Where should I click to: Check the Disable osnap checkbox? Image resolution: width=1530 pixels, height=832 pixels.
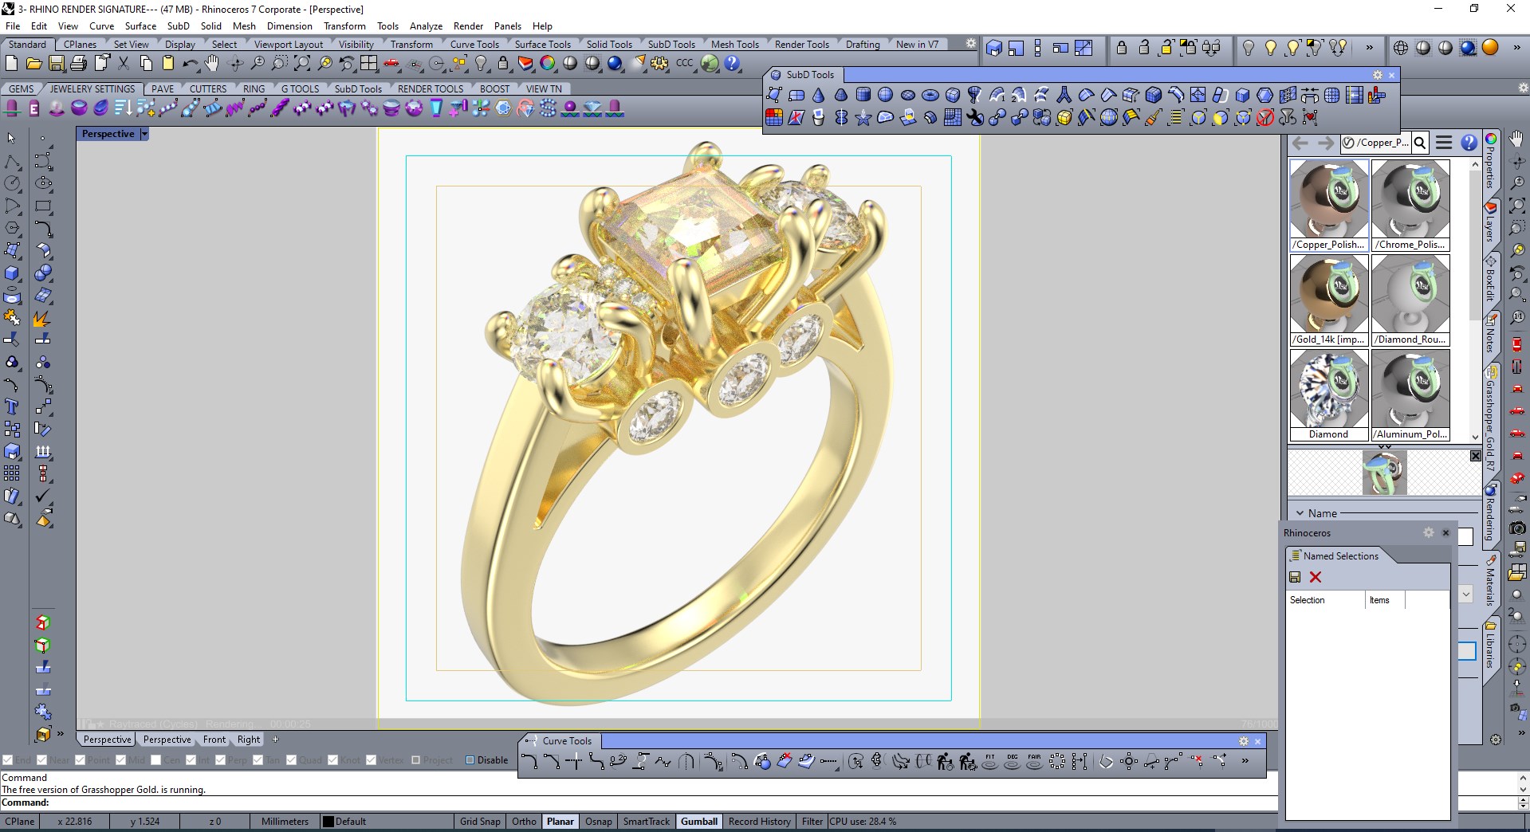(x=470, y=760)
